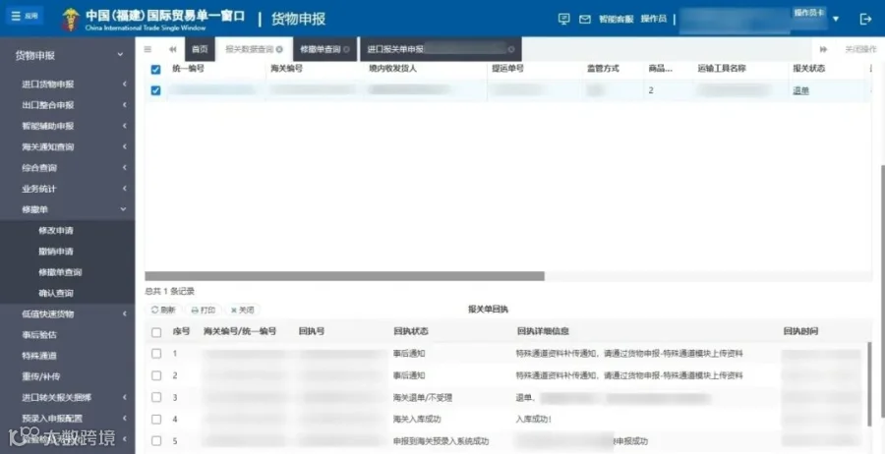Viewport: 885px width, 454px height.
Task: Open 修撤单查询 in the sidebar submenu
Action: click(60, 272)
